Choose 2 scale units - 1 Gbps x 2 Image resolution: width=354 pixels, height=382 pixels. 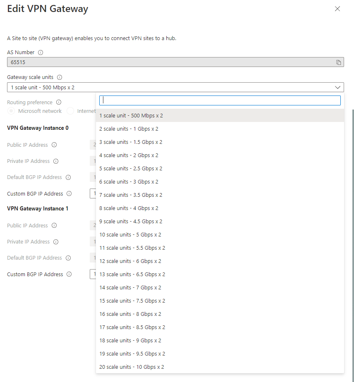(220, 129)
